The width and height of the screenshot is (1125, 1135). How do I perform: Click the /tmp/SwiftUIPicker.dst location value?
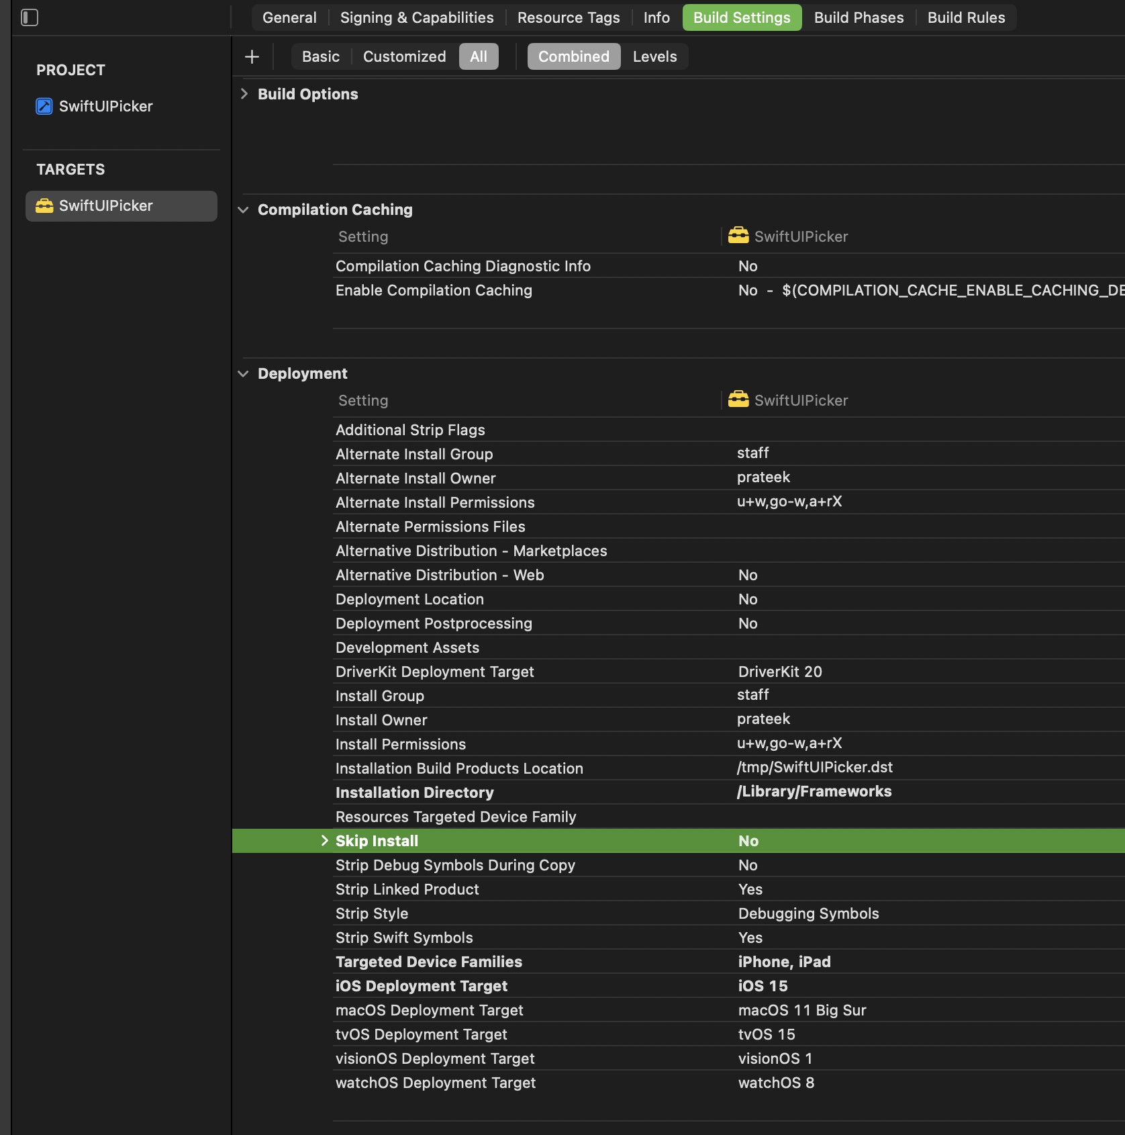[x=815, y=767]
